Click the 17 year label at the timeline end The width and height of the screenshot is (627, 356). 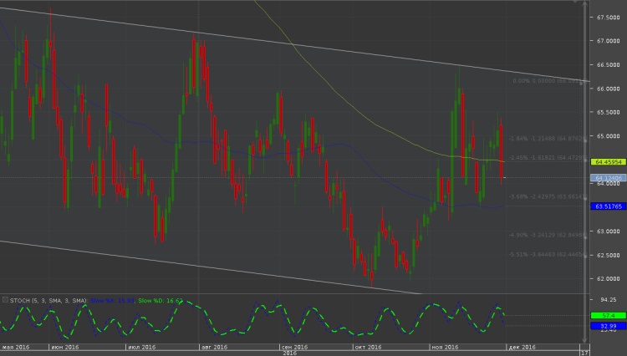click(x=584, y=353)
